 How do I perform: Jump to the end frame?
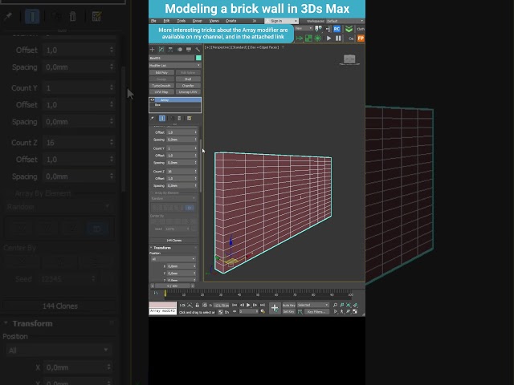pyautogui.click(x=263, y=305)
